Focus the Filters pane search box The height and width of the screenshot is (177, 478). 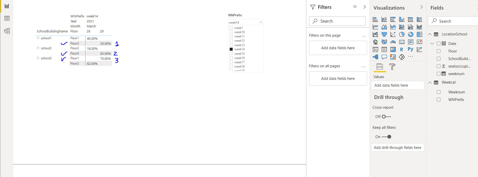pyautogui.click(x=337, y=21)
